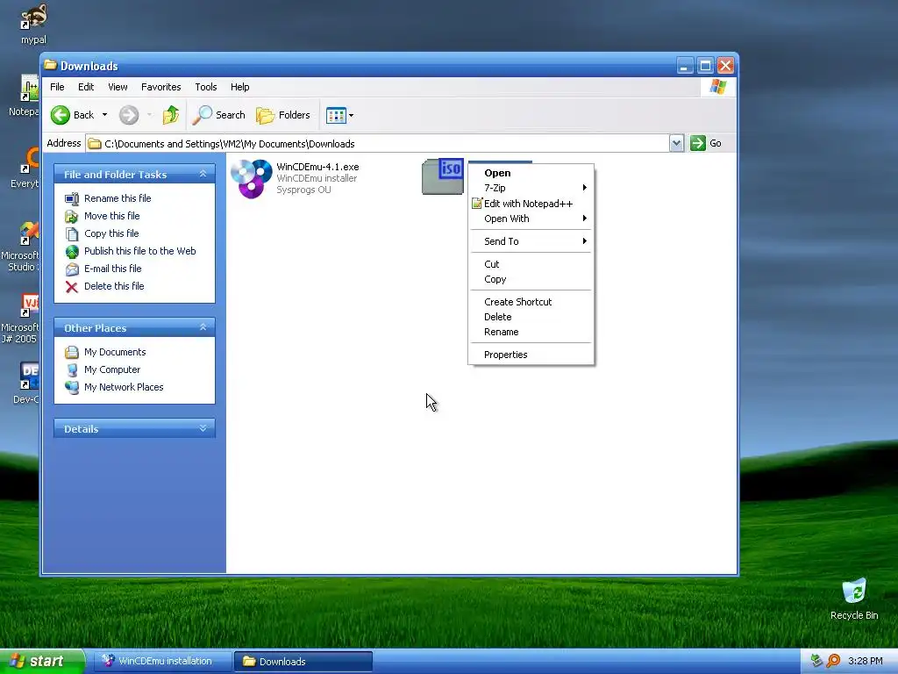Open the Views toolbar button
The height and width of the screenshot is (674, 898).
click(x=336, y=115)
